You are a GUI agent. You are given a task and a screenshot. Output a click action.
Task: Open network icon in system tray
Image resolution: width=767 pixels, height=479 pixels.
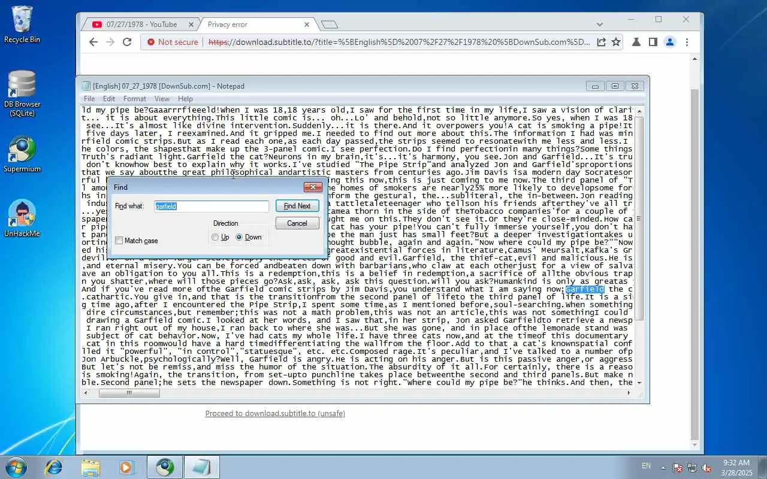click(x=692, y=468)
